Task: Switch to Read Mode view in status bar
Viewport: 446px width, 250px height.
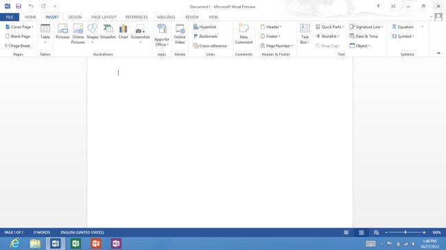Action: (x=346, y=232)
